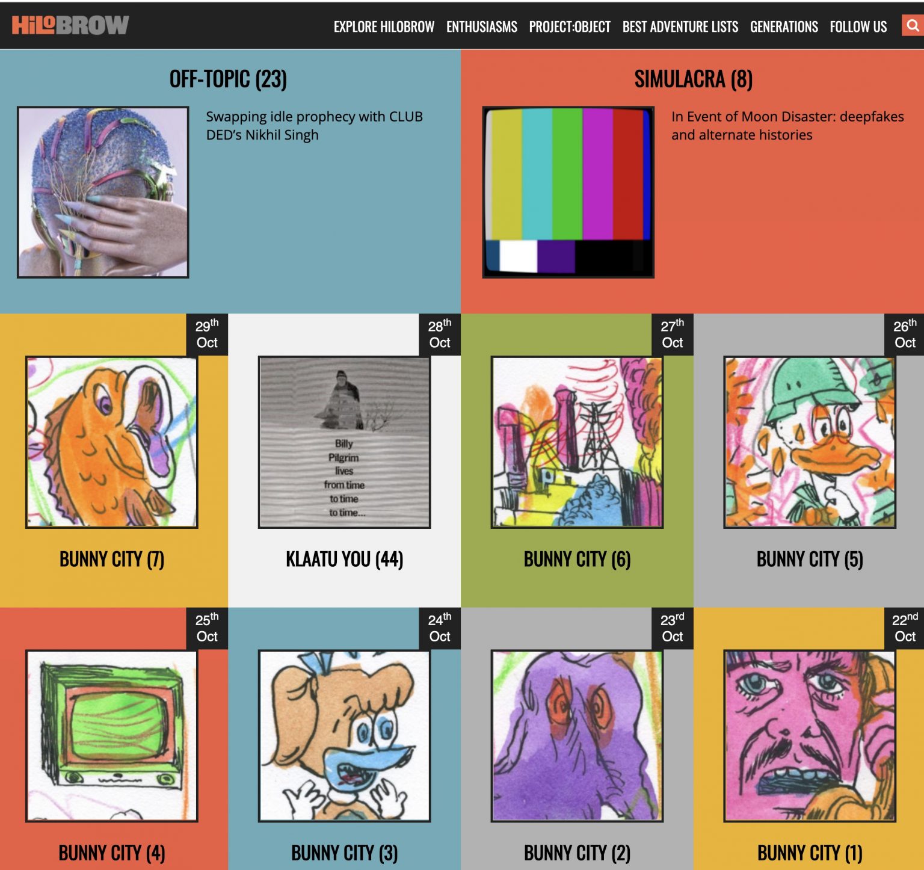Read In Event of Moon Disaster article
924x870 pixels.
(787, 125)
